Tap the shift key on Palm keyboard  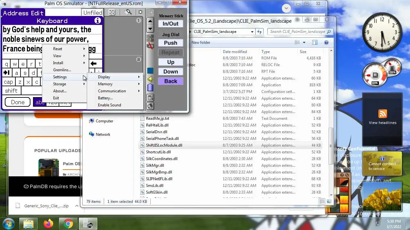pos(11,91)
